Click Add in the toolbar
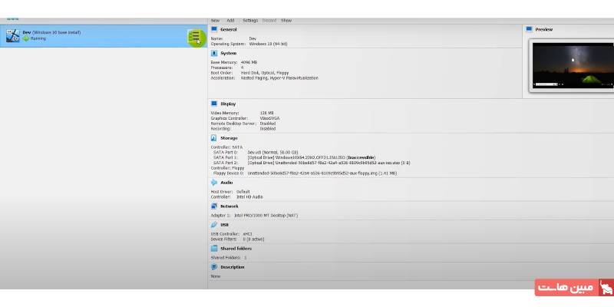 (231, 21)
